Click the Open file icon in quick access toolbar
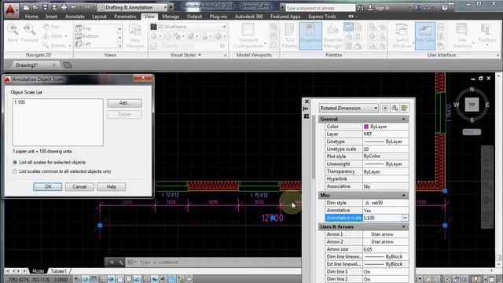 pyautogui.click(x=35, y=7)
